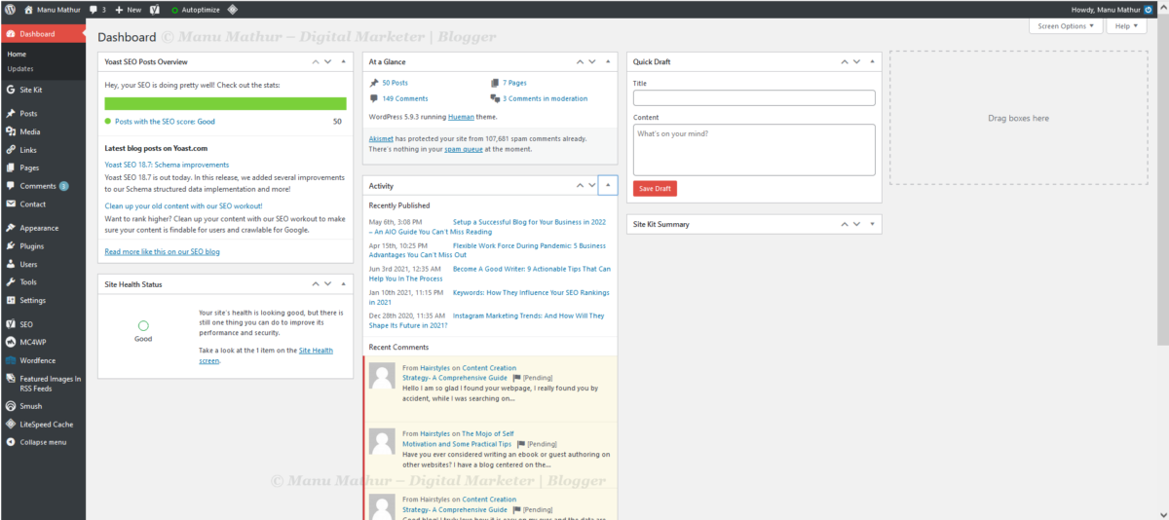Collapse the admin sidebar menu
The height and width of the screenshot is (520, 1169).
(41, 442)
